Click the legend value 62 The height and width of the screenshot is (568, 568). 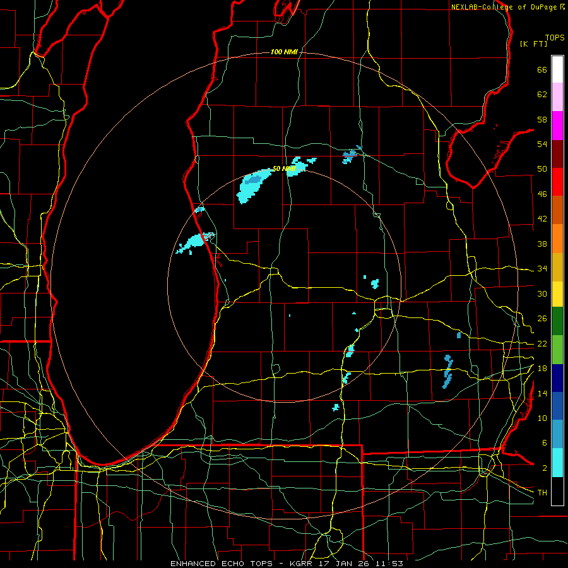542,95
